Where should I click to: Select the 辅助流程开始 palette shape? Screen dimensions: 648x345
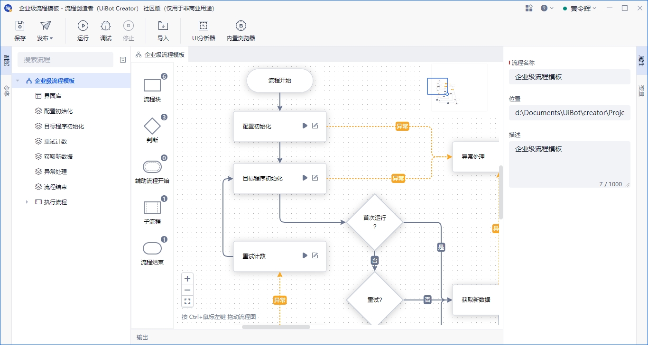[152, 167]
